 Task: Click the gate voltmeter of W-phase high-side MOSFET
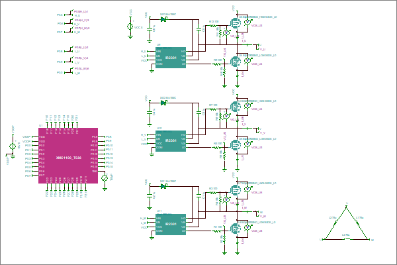pos(226,199)
